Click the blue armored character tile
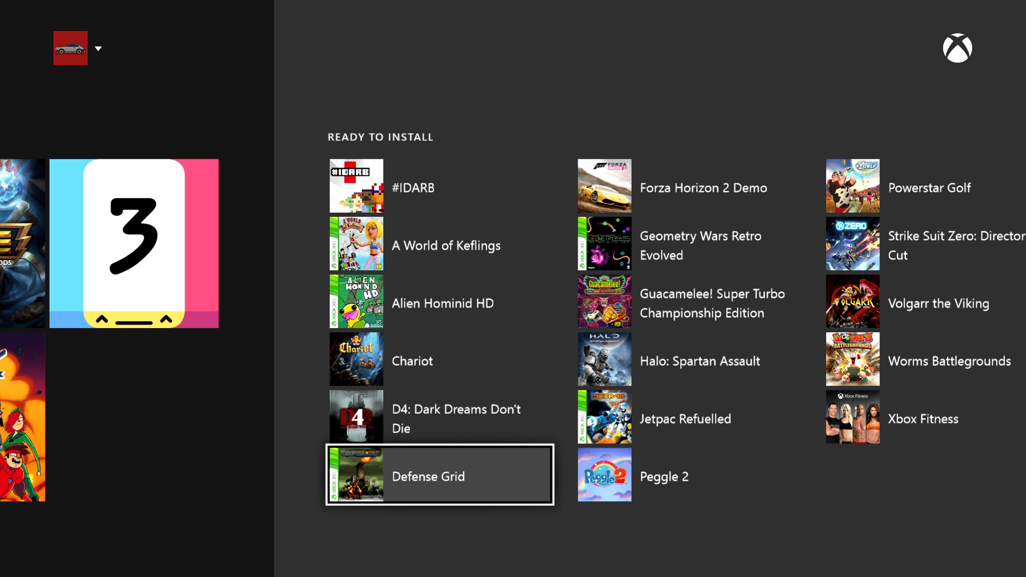1026x577 pixels. click(x=22, y=244)
